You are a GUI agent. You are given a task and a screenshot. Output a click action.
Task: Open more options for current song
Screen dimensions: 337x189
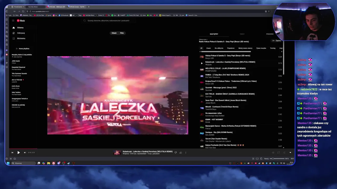click(186, 153)
